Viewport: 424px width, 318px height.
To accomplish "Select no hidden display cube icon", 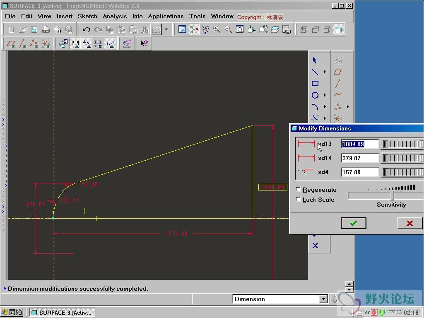I will tap(327, 29).
